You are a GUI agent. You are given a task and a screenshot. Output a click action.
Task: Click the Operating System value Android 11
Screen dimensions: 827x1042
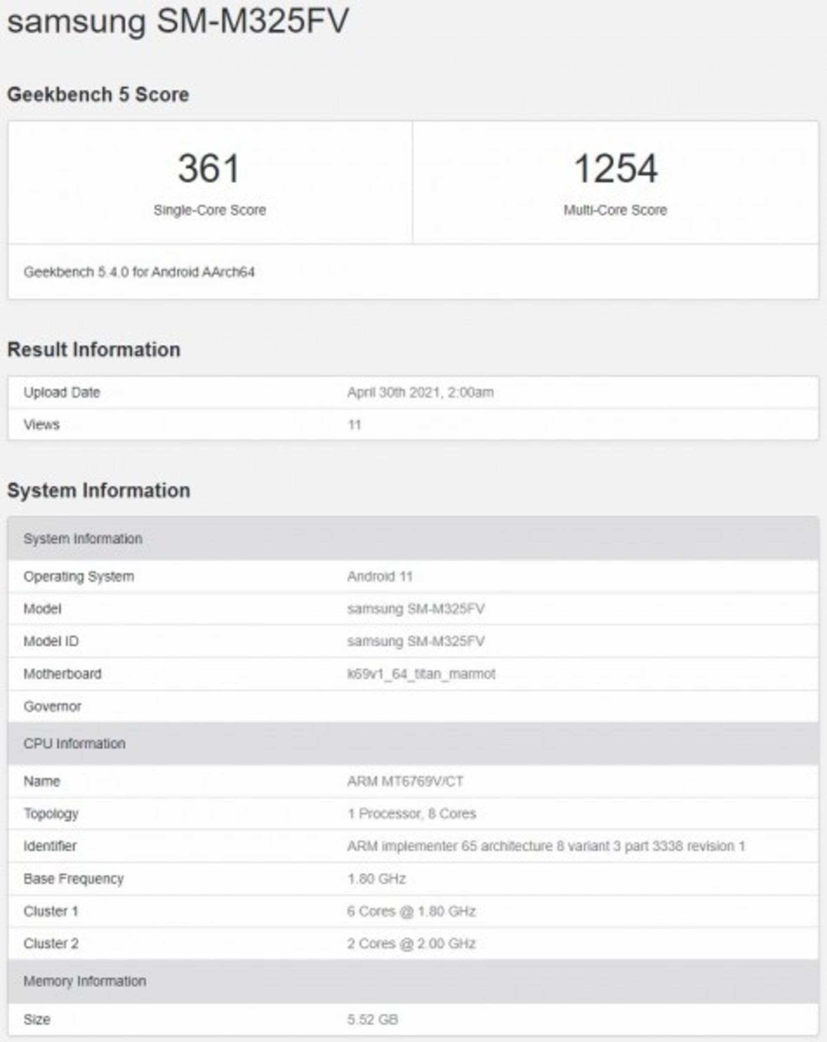click(379, 576)
